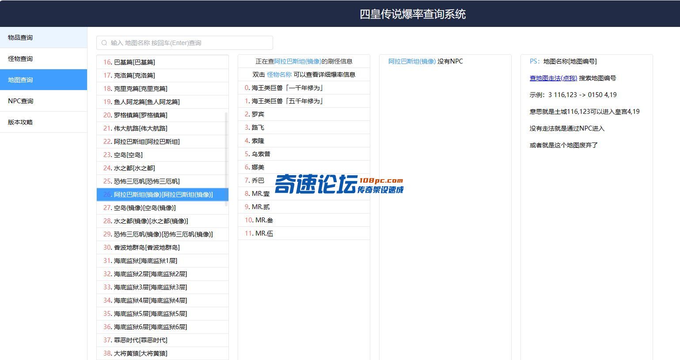The width and height of the screenshot is (680, 360).
Task: Open the NPC查询 sidebar tab
Action: click(43, 101)
